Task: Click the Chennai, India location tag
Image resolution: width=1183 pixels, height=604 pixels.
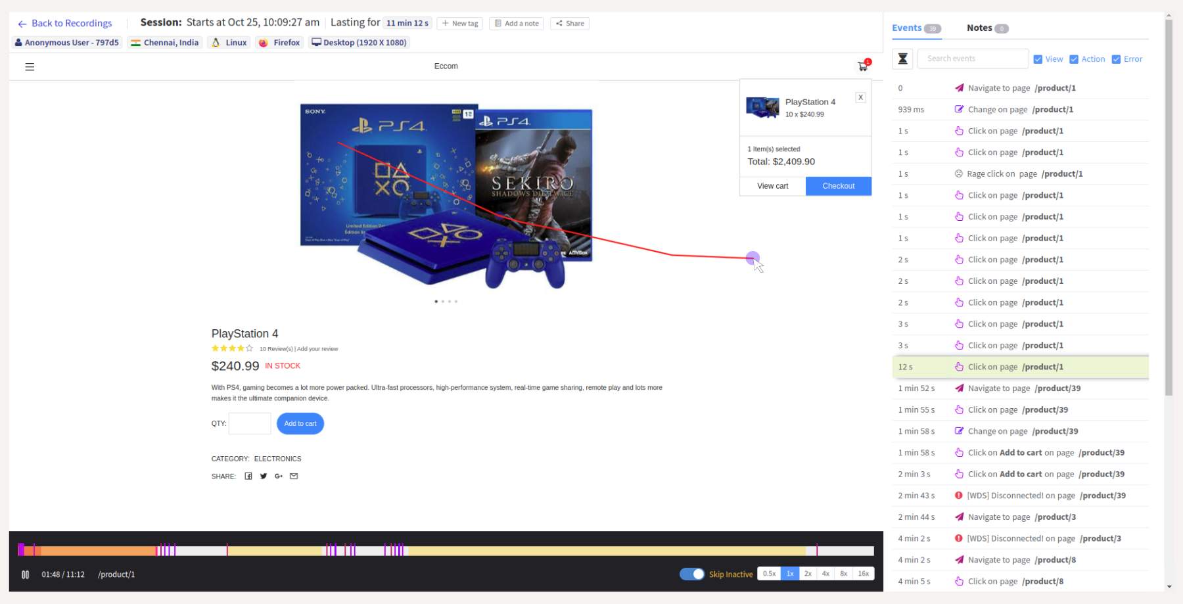Action: [x=165, y=43]
